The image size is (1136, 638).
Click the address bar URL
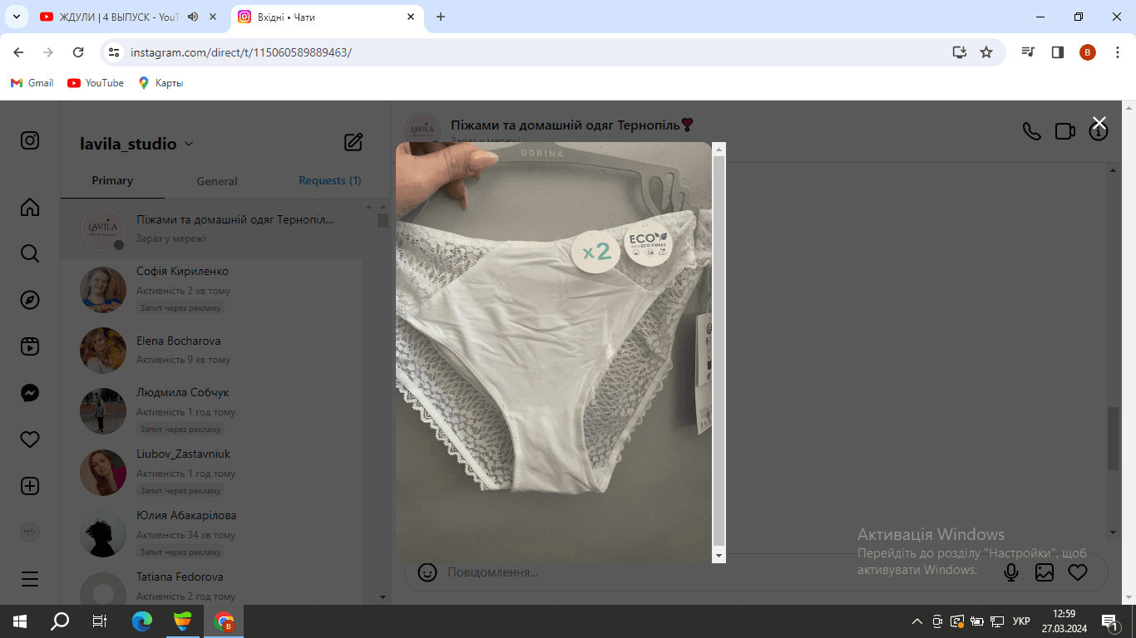pos(241,52)
